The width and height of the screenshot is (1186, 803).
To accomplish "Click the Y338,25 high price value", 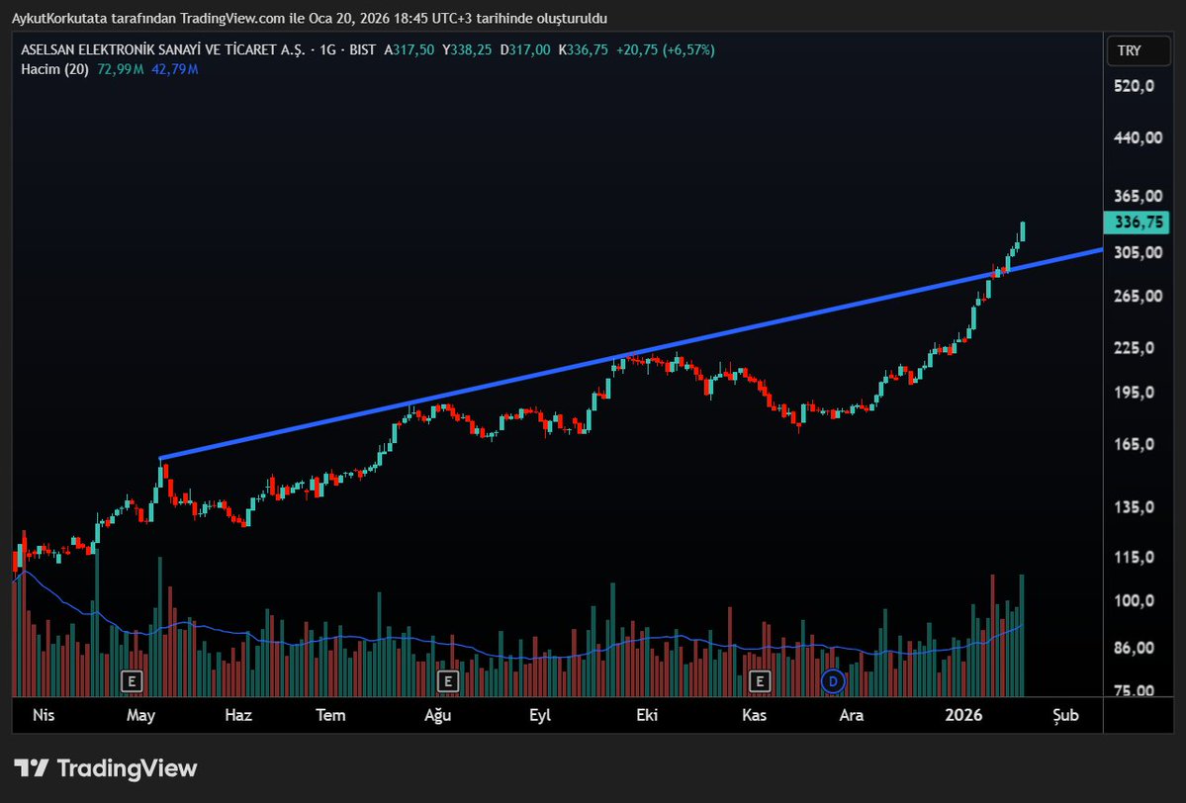I will (x=467, y=49).
